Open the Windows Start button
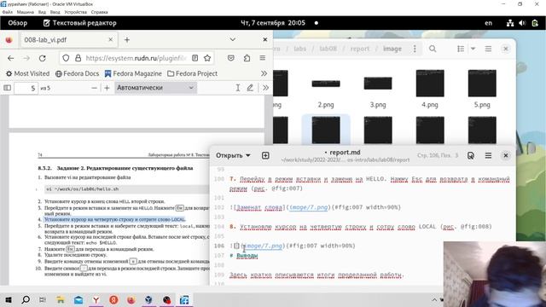 tap(9, 299)
